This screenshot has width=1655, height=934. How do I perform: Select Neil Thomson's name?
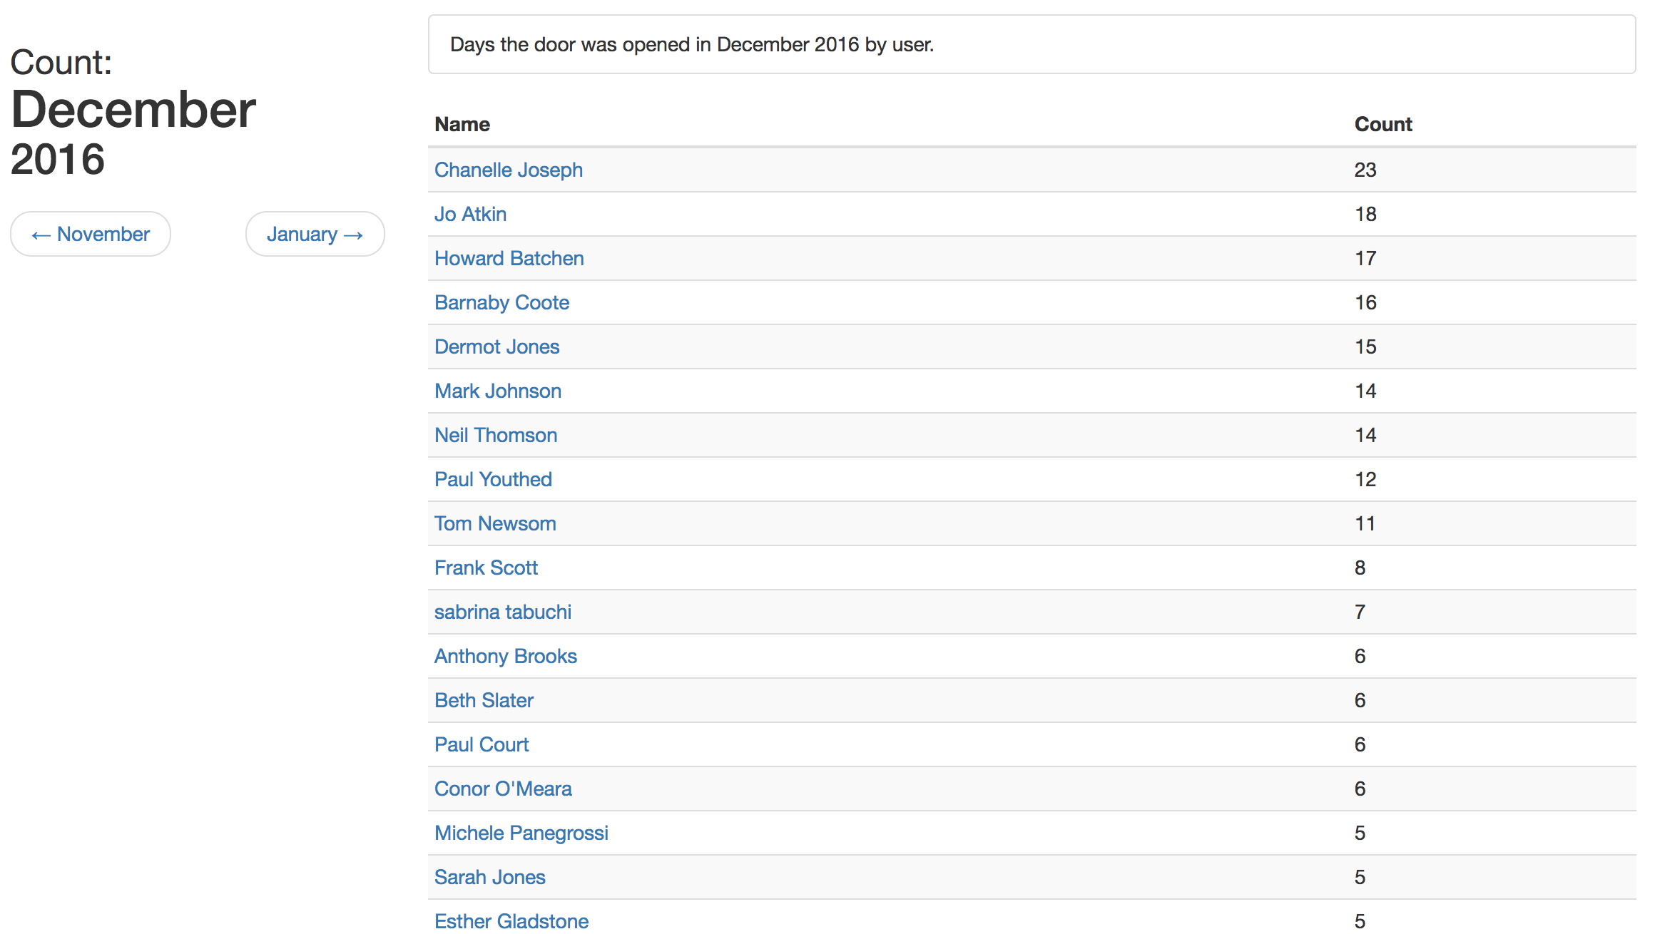(x=496, y=435)
